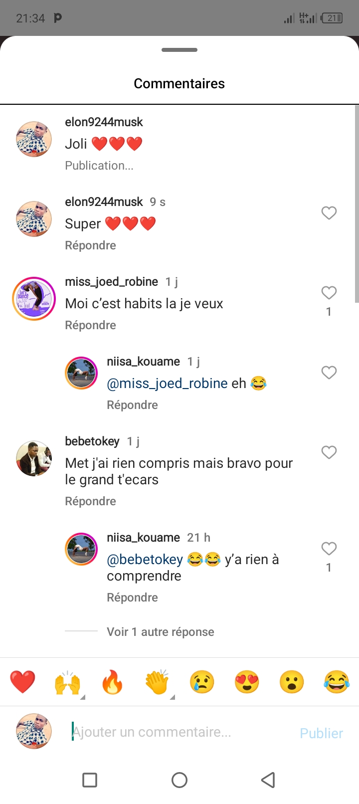The width and height of the screenshot is (359, 804).
Task: Like niisa_kouame's "y'a rien à comprendre" reply
Action: 329,549
